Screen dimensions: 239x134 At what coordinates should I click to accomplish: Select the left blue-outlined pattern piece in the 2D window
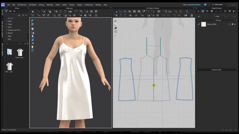click(127, 79)
